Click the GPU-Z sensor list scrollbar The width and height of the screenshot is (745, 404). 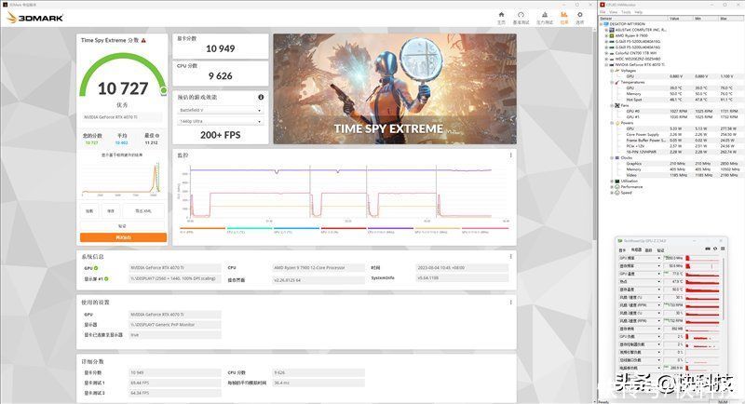pos(724,289)
